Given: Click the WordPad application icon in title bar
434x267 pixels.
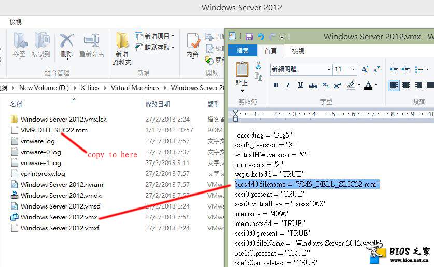Looking at the screenshot, I should click(232, 36).
